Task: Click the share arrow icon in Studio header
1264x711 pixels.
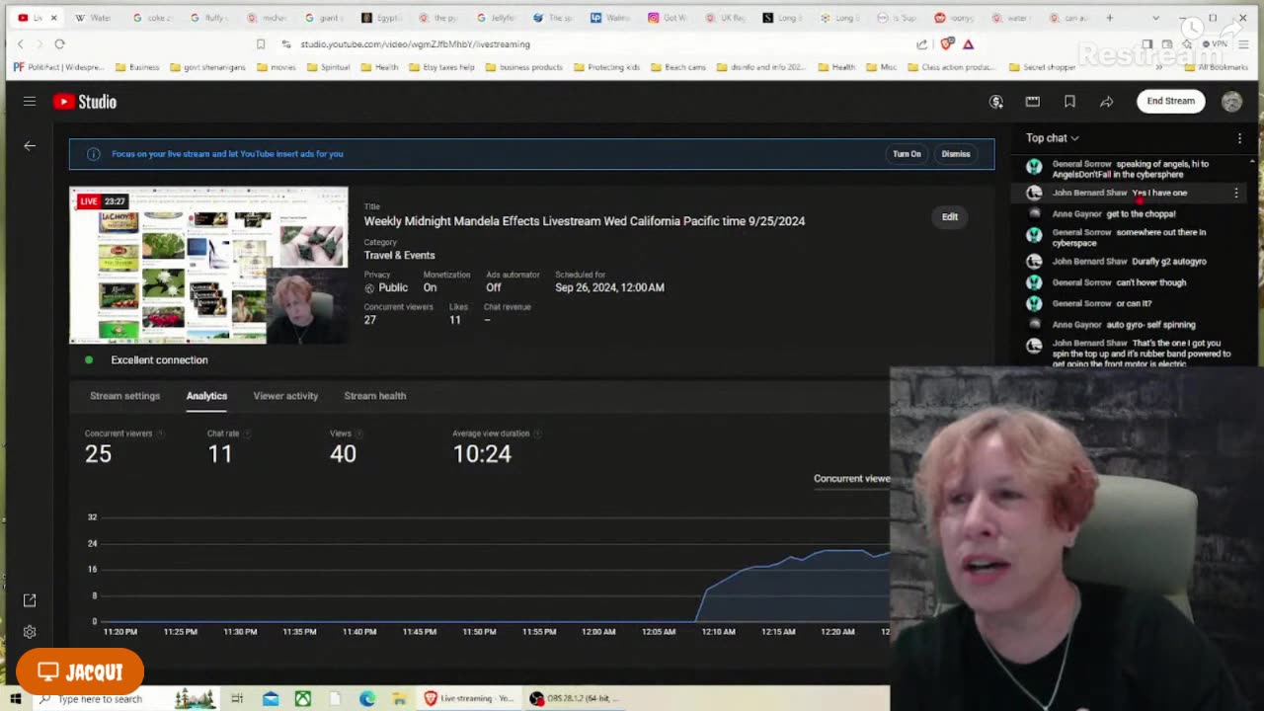Action: click(1107, 102)
